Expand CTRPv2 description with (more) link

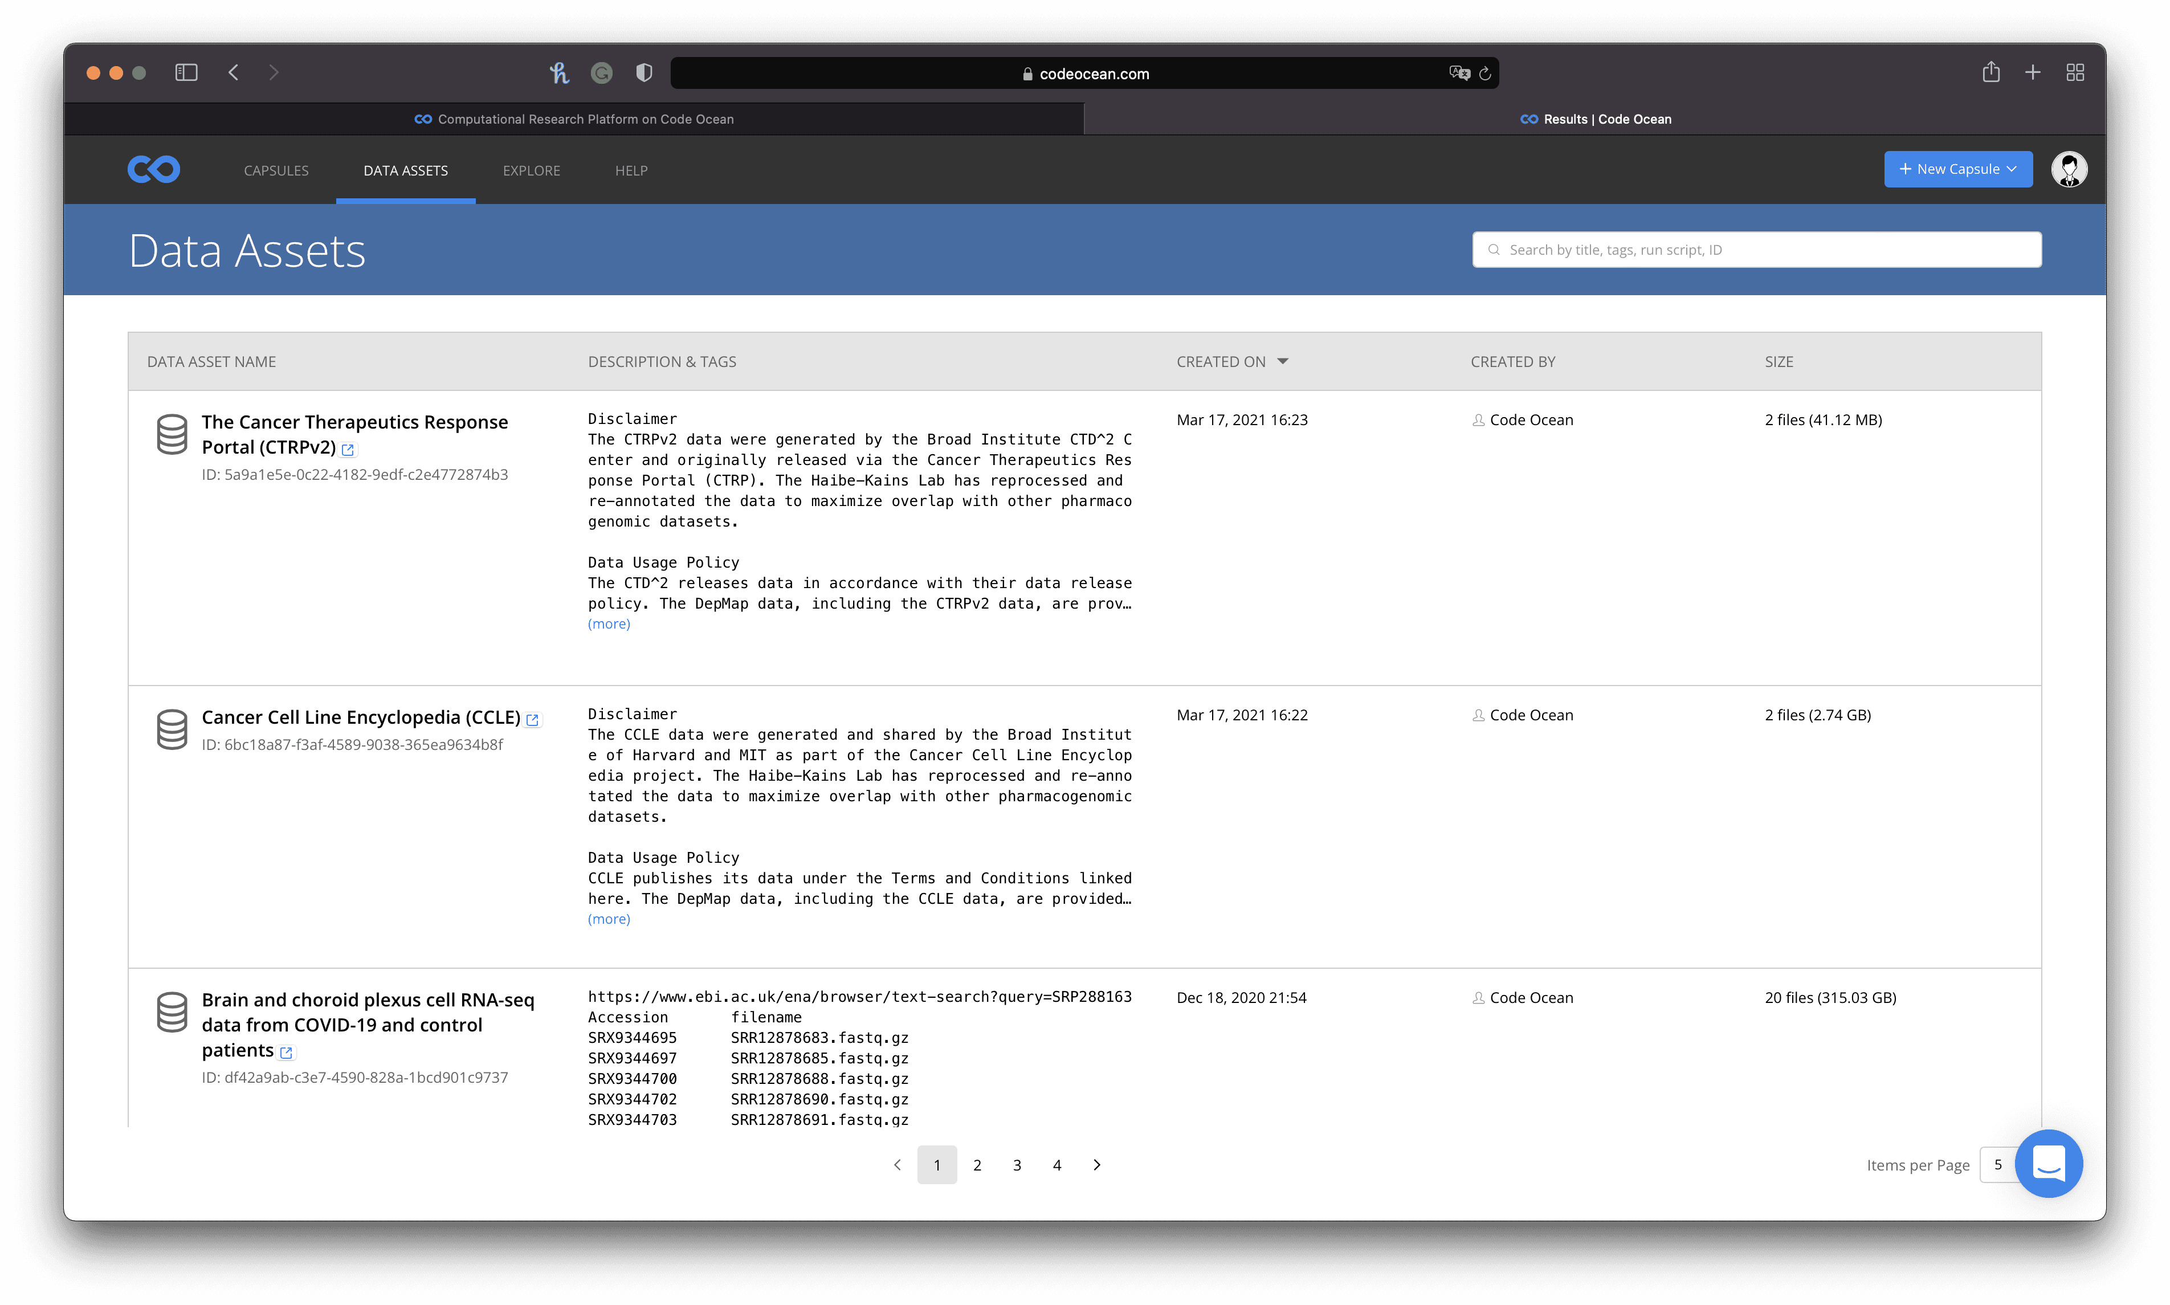point(609,623)
